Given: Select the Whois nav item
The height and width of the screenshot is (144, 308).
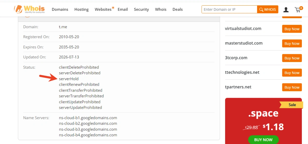Looking at the screenshot, I should 161,10.
